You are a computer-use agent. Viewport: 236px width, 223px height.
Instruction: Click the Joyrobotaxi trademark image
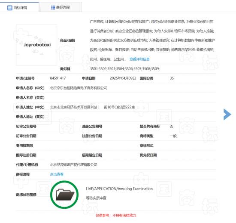(x=36, y=45)
